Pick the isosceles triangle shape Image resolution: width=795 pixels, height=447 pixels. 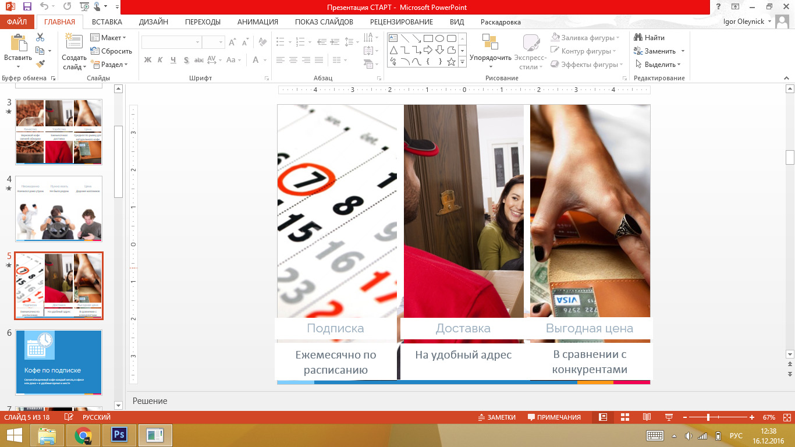(393, 49)
